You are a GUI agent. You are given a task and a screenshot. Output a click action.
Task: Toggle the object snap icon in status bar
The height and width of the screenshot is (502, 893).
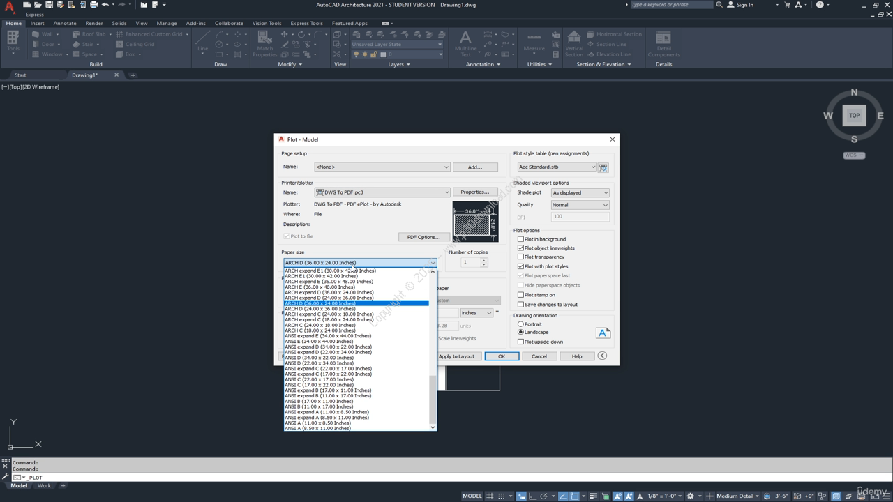pyautogui.click(x=574, y=496)
